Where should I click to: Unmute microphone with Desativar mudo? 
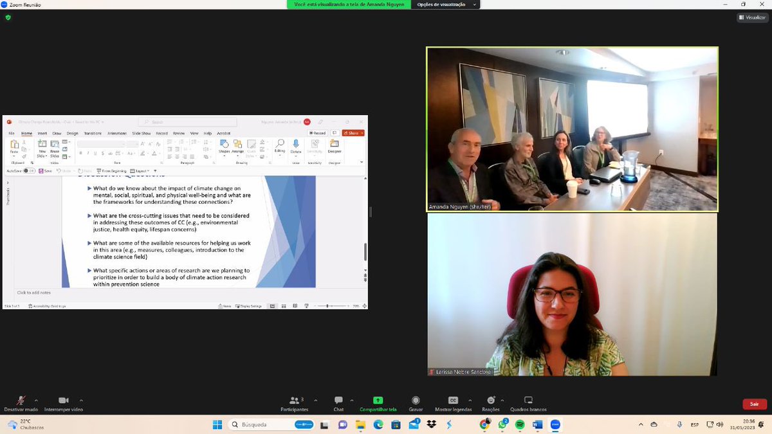pyautogui.click(x=21, y=404)
